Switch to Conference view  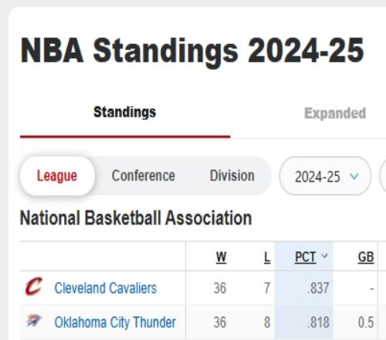pos(144,176)
